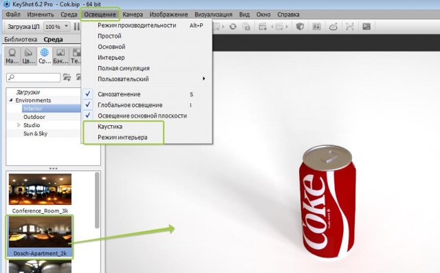Go to next camera arrow
Image resolution: width=440 pixels, height=273 pixels.
287,27
